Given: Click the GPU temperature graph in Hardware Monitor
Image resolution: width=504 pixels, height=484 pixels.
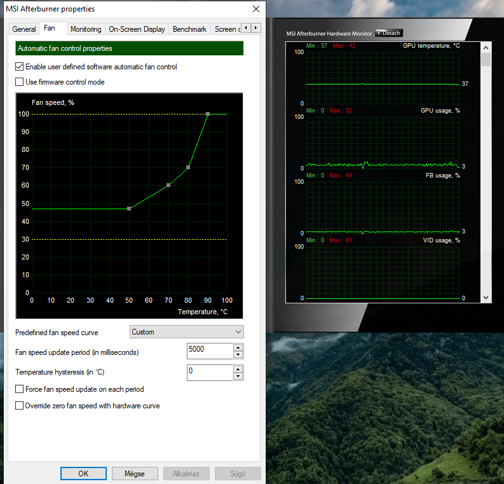Looking at the screenshot, I should [x=383, y=78].
